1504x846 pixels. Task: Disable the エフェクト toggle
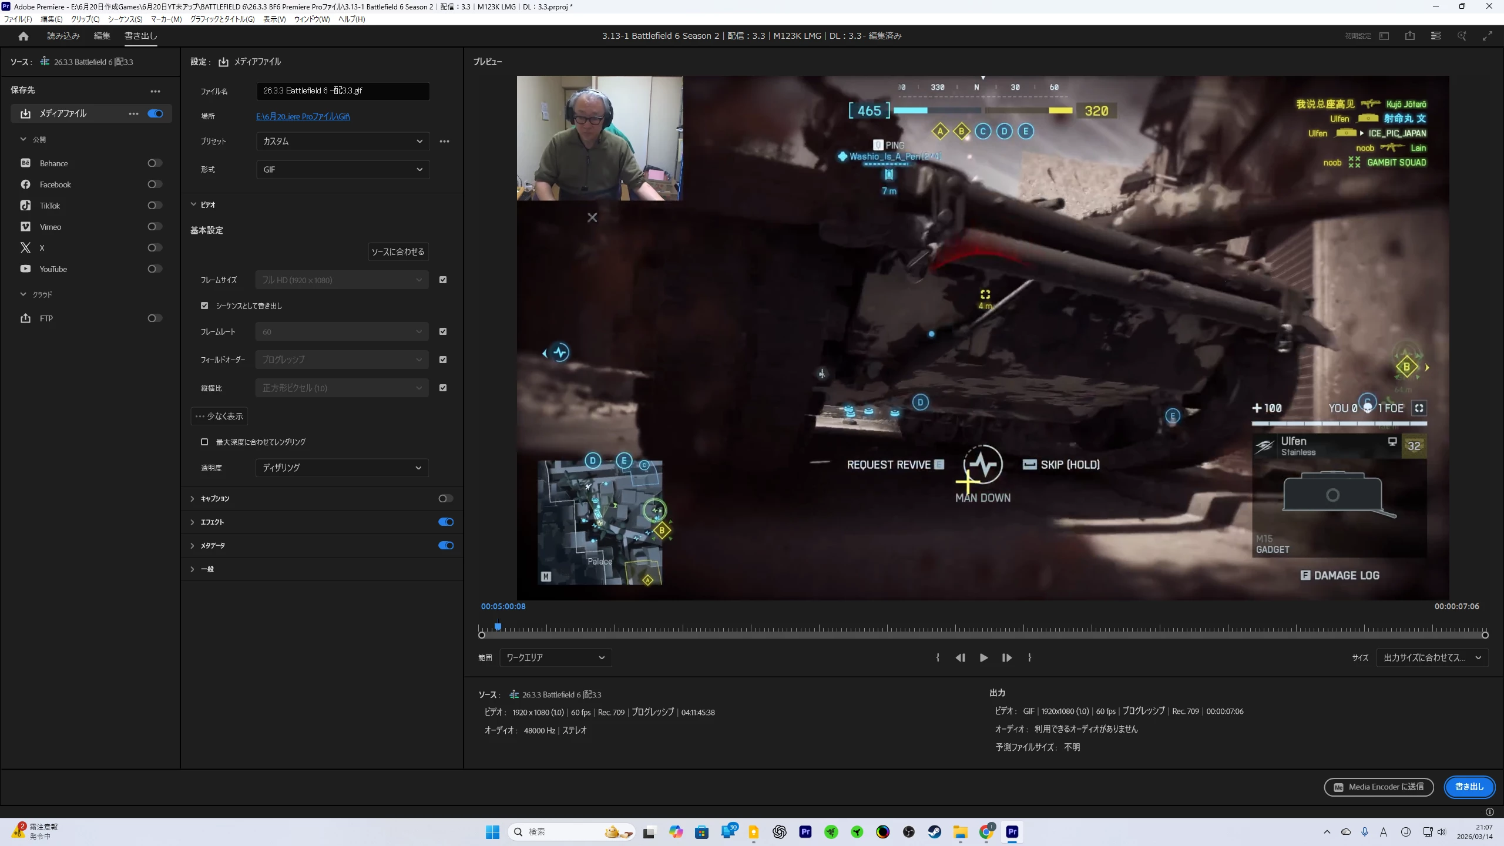tap(446, 522)
